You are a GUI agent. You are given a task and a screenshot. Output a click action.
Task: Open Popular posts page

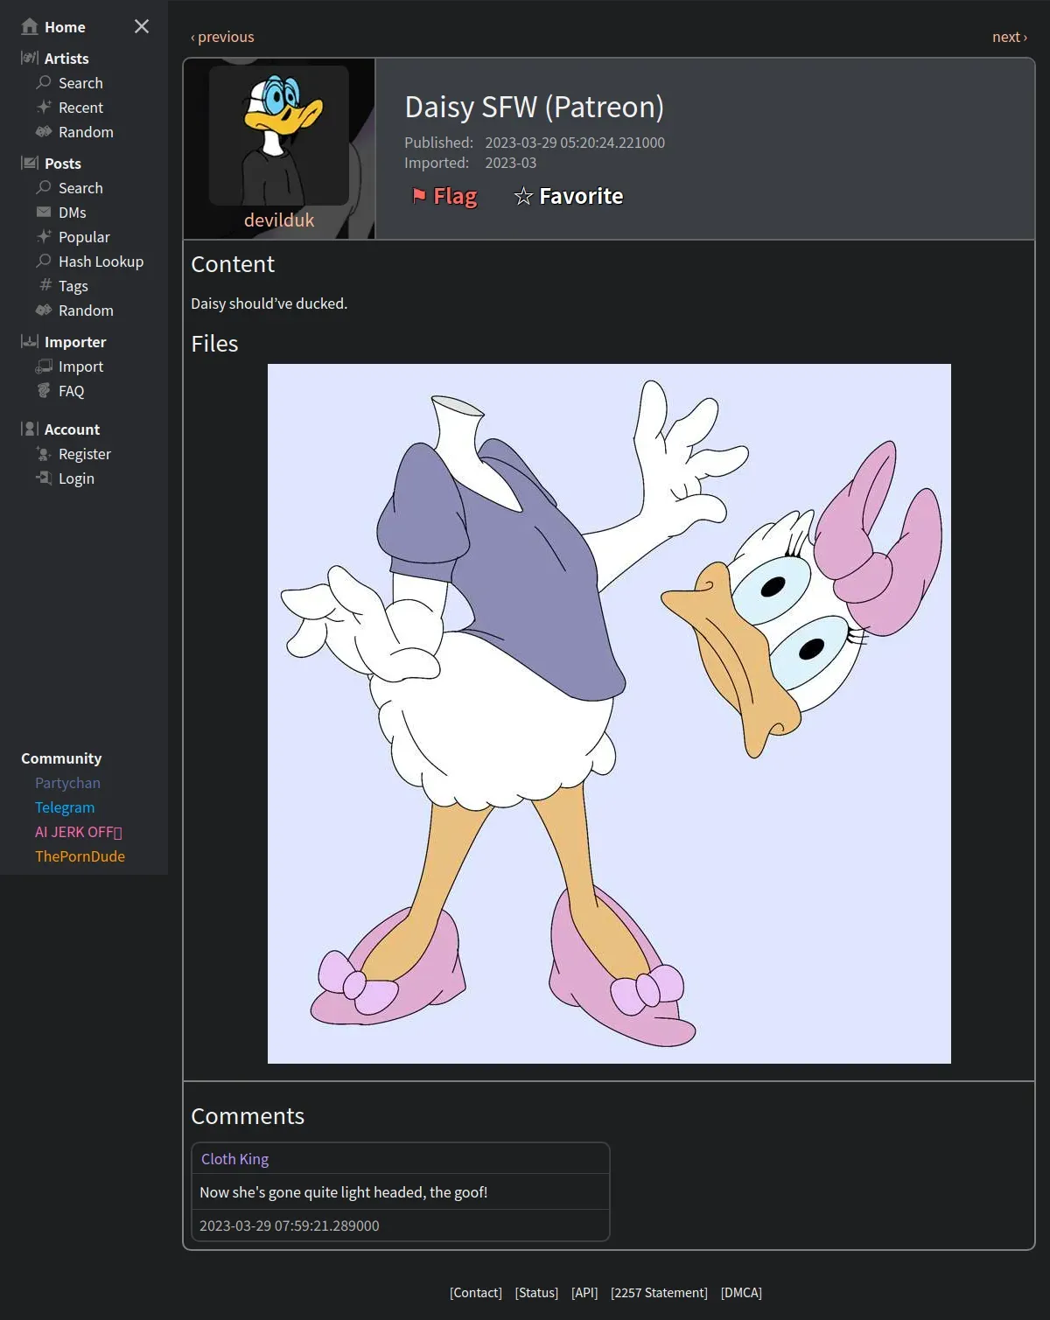point(84,237)
